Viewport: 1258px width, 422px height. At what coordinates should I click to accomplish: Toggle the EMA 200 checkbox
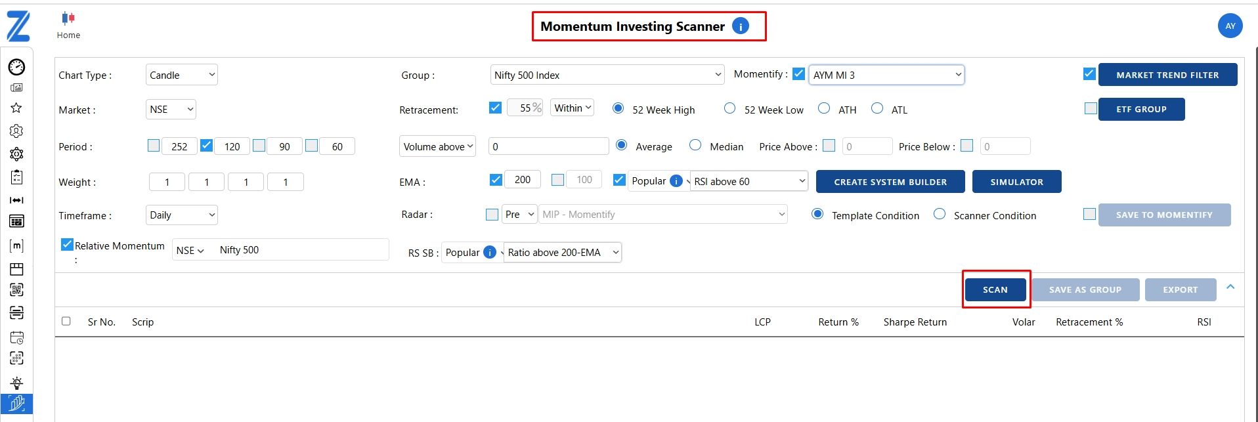click(x=496, y=180)
